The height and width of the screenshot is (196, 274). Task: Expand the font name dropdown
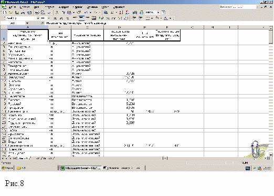38,18
